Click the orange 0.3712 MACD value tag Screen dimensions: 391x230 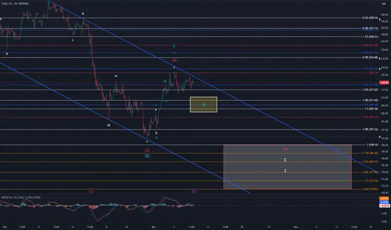(384, 198)
